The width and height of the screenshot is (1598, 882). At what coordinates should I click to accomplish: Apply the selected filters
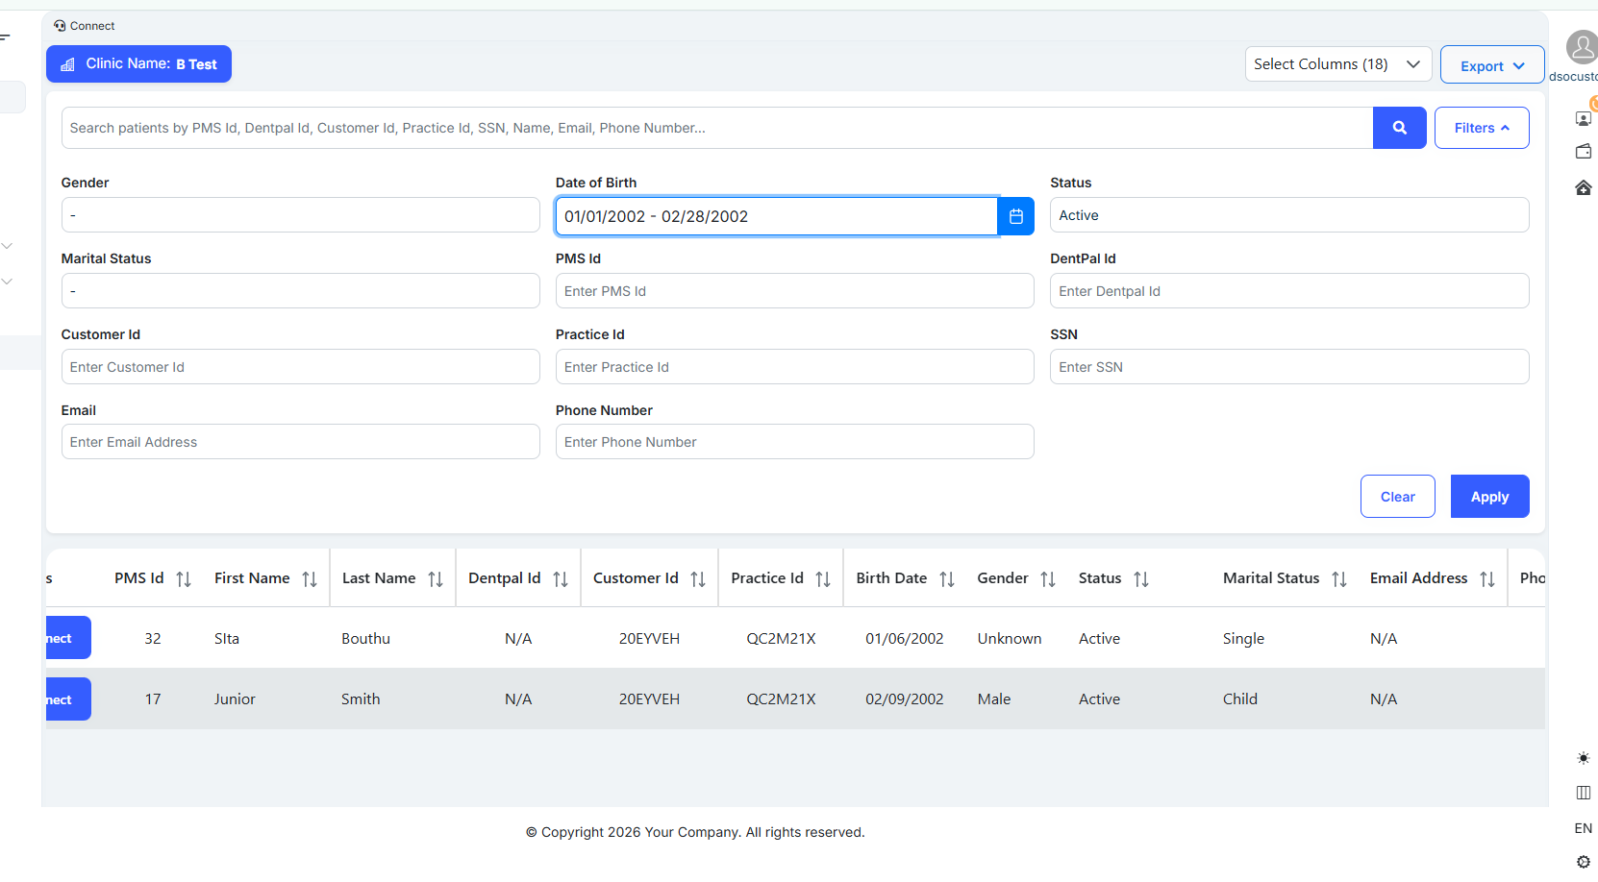[x=1488, y=497]
